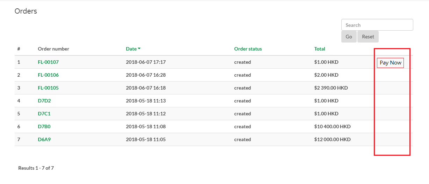Open order D7C1
This screenshot has height=184, width=429.
(x=44, y=114)
